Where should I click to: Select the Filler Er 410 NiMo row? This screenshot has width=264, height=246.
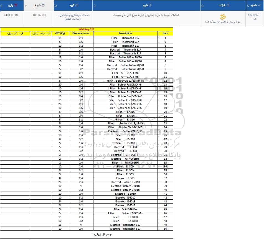pyautogui.click(x=87, y=209)
